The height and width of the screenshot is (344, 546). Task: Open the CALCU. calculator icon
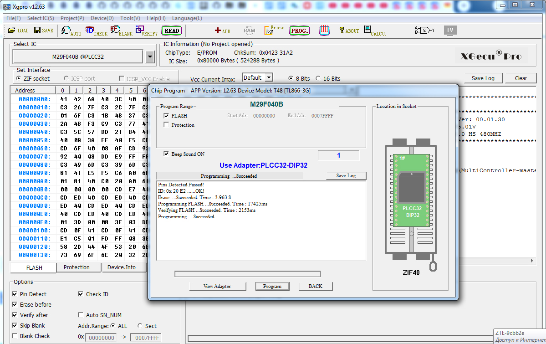coord(375,31)
